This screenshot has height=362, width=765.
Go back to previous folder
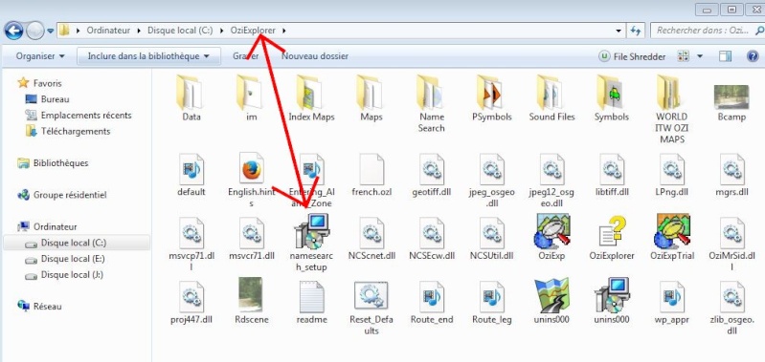tap(13, 32)
